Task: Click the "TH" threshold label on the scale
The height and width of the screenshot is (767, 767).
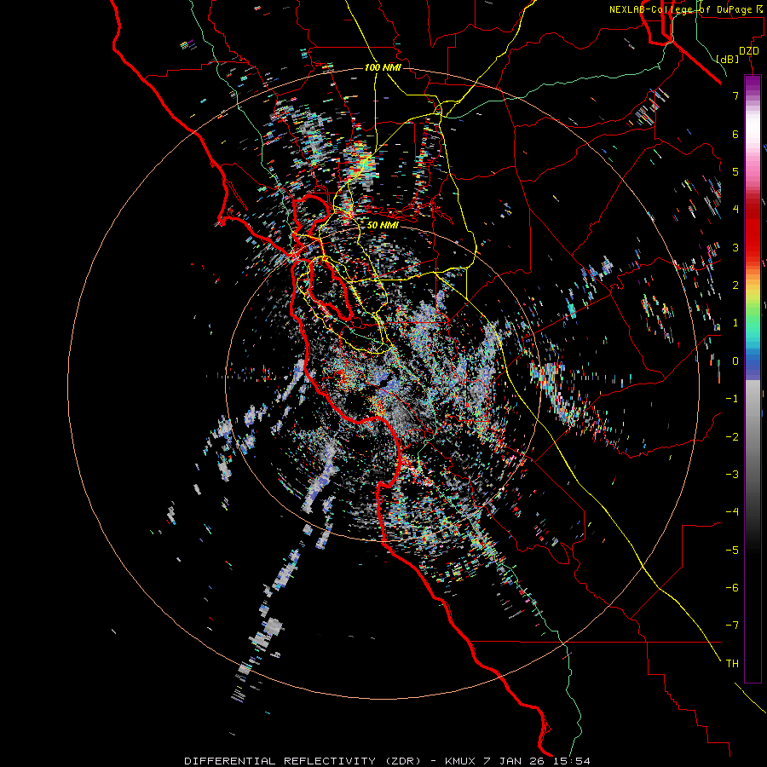Action: [x=732, y=664]
